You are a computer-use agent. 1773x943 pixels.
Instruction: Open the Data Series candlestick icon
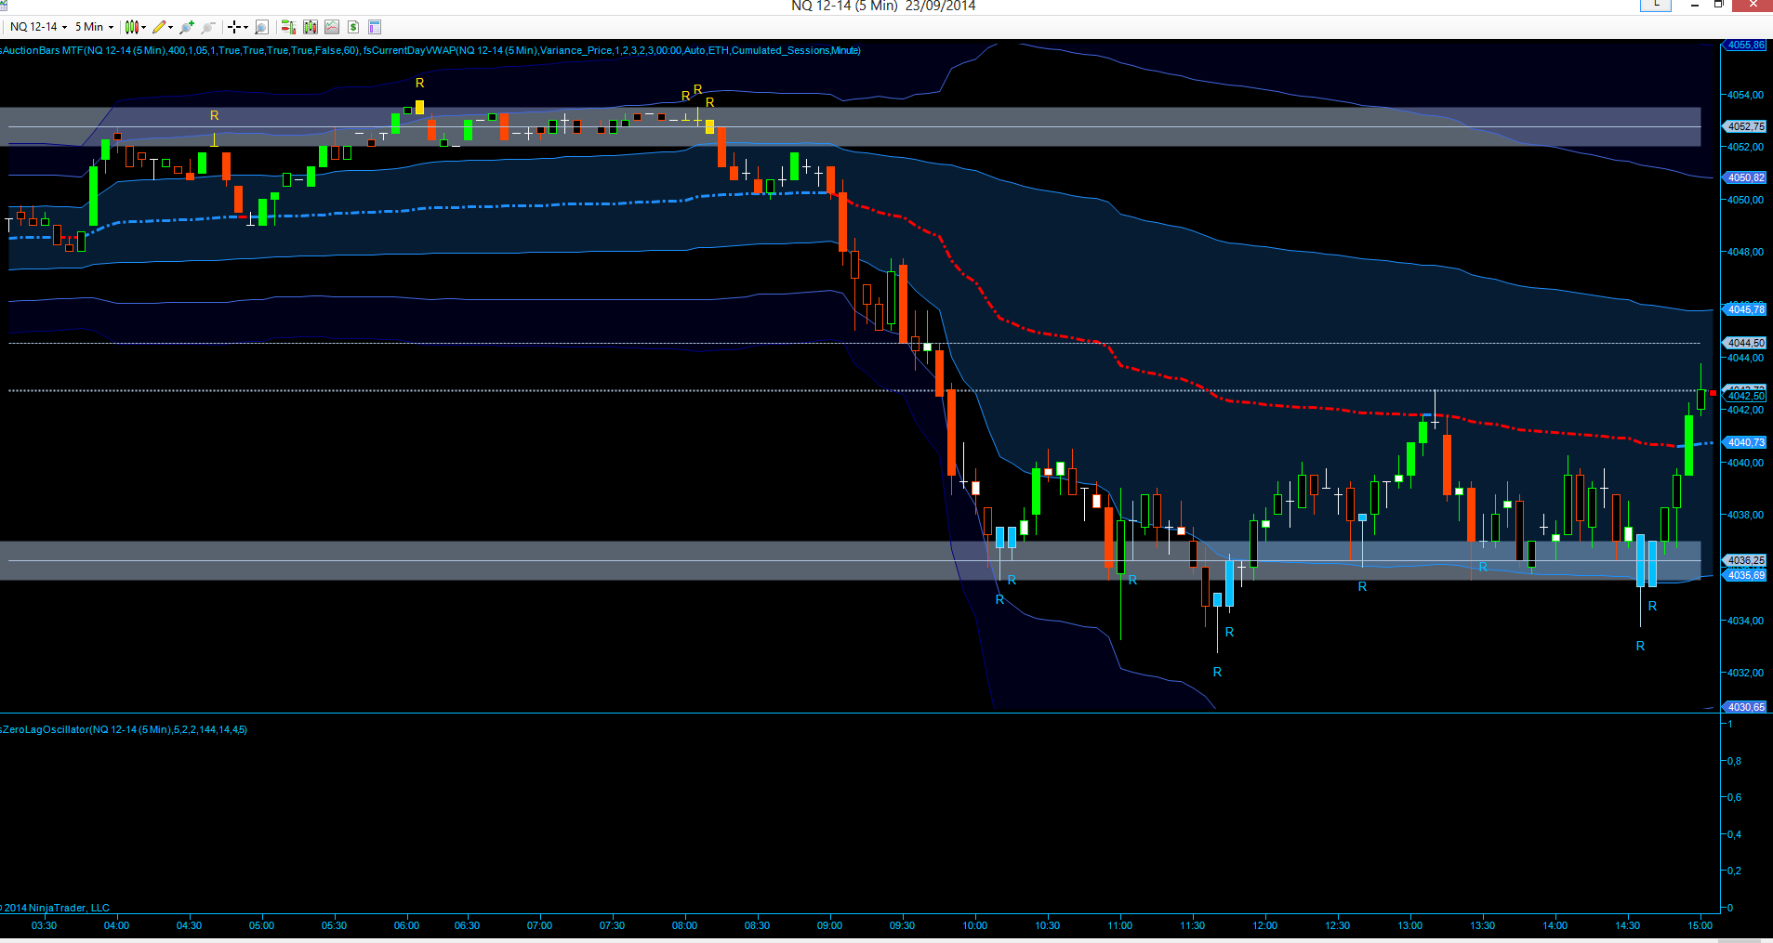coord(311,27)
